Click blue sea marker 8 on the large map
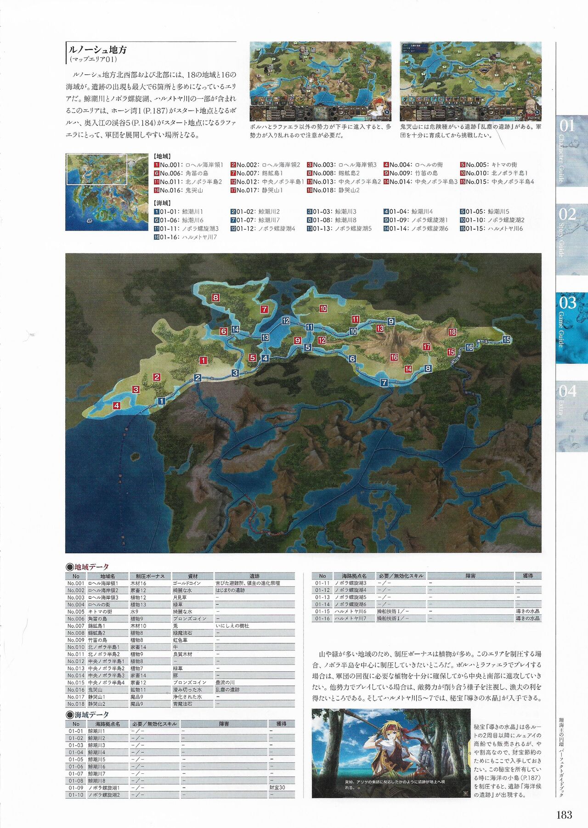The image size is (588, 828). [428, 368]
